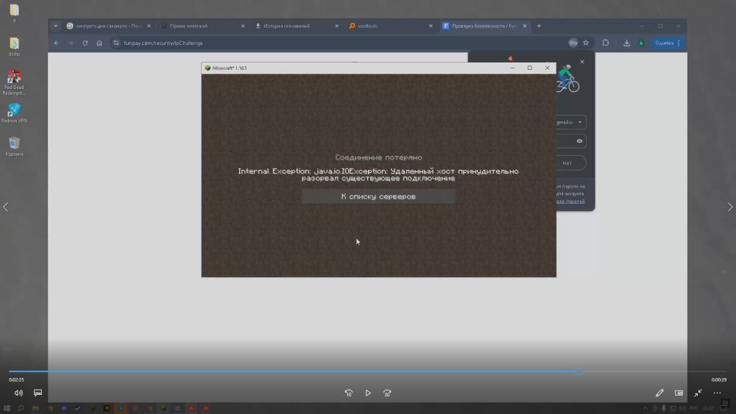Image resolution: width=736 pixels, height=414 pixels.
Task: Go to next item with right arrow
Action: point(730,207)
